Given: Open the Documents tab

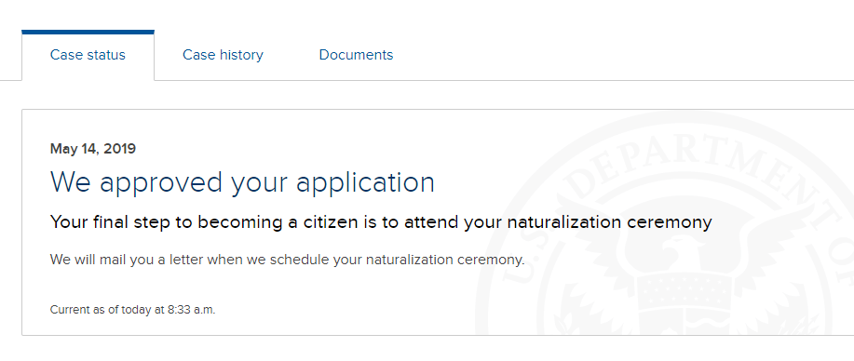Looking at the screenshot, I should [356, 55].
